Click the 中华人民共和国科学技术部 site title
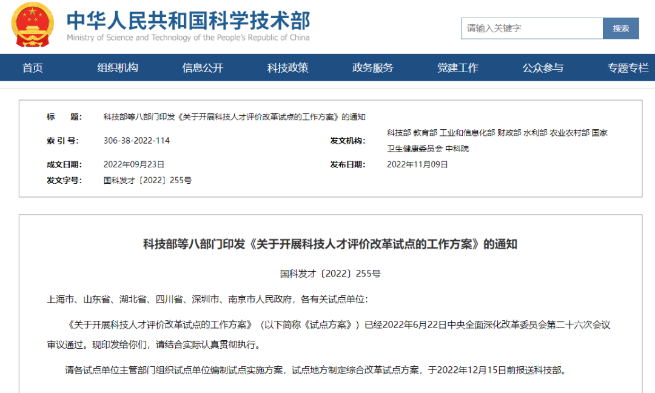 coord(188,20)
